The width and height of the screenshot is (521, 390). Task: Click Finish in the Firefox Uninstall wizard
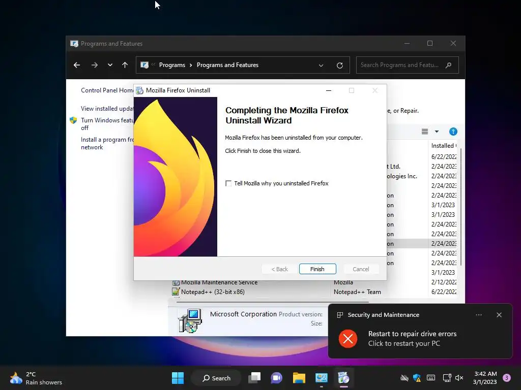pyautogui.click(x=317, y=269)
